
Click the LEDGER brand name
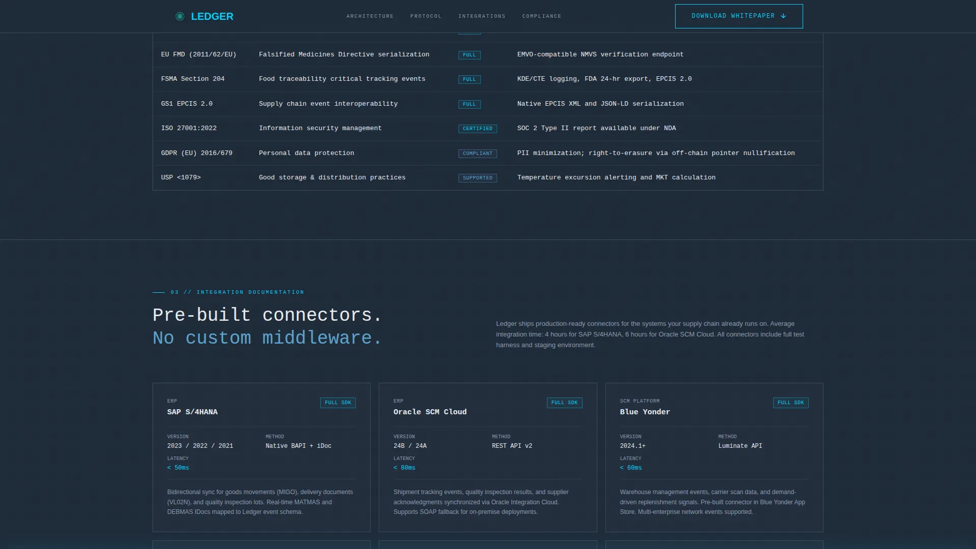pos(212,16)
